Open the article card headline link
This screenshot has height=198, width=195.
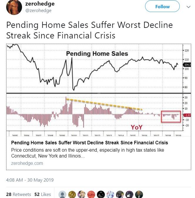coord(90,143)
